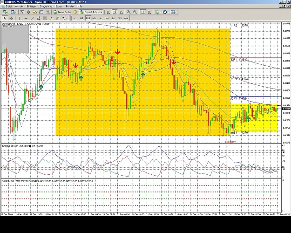The width and height of the screenshot is (291, 233).
Task: Open the Market Watch window icon
Action: 22,12
